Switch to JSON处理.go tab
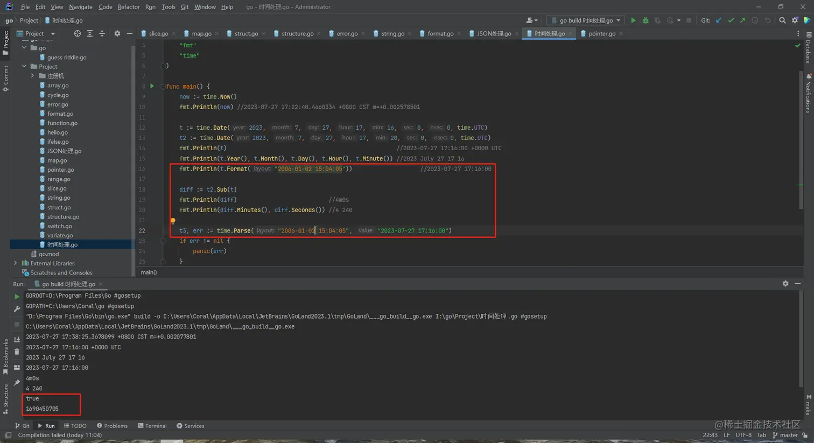 (494, 33)
